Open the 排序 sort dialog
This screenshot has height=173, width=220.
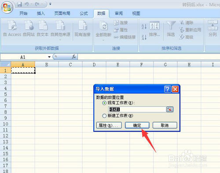point(154,29)
